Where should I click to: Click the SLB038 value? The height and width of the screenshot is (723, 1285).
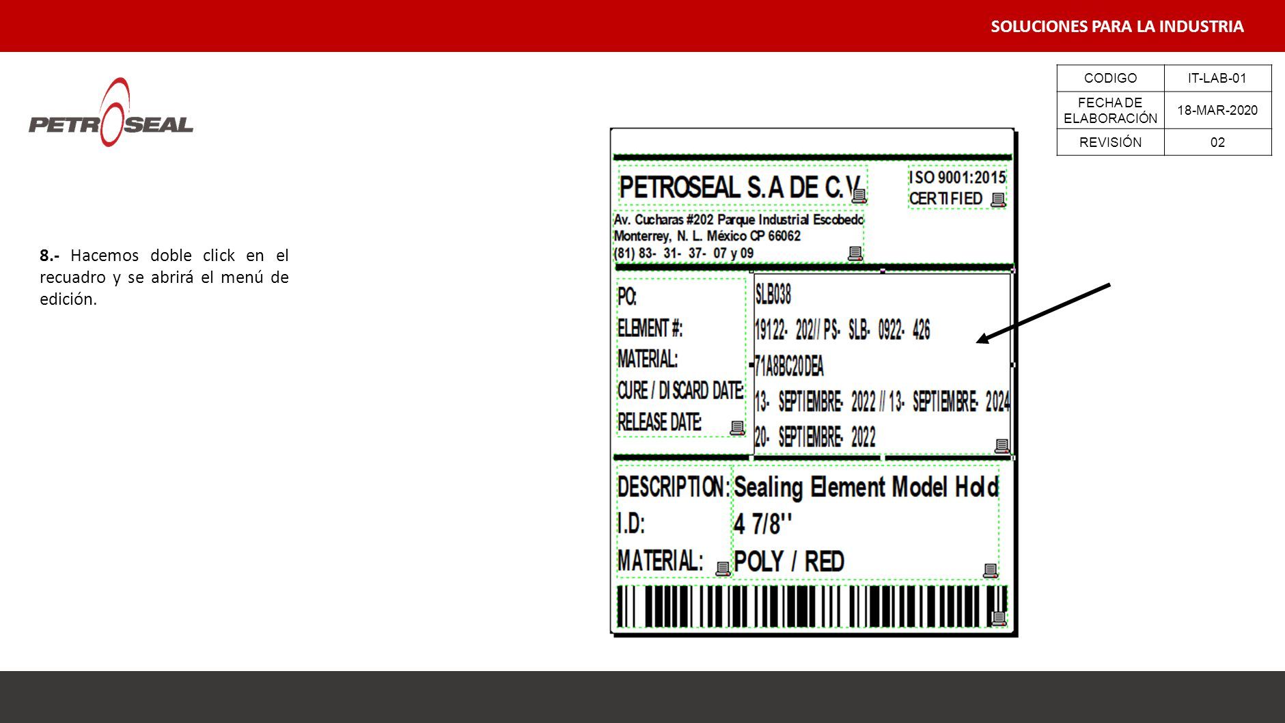coord(773,295)
